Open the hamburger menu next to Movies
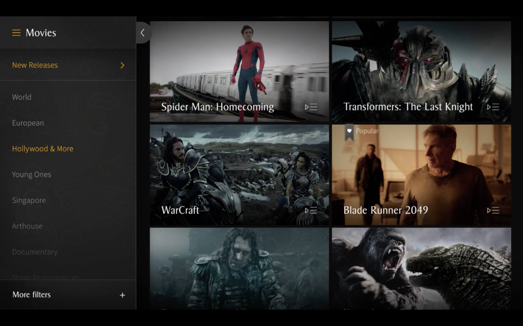Image resolution: width=523 pixels, height=326 pixels. click(16, 33)
